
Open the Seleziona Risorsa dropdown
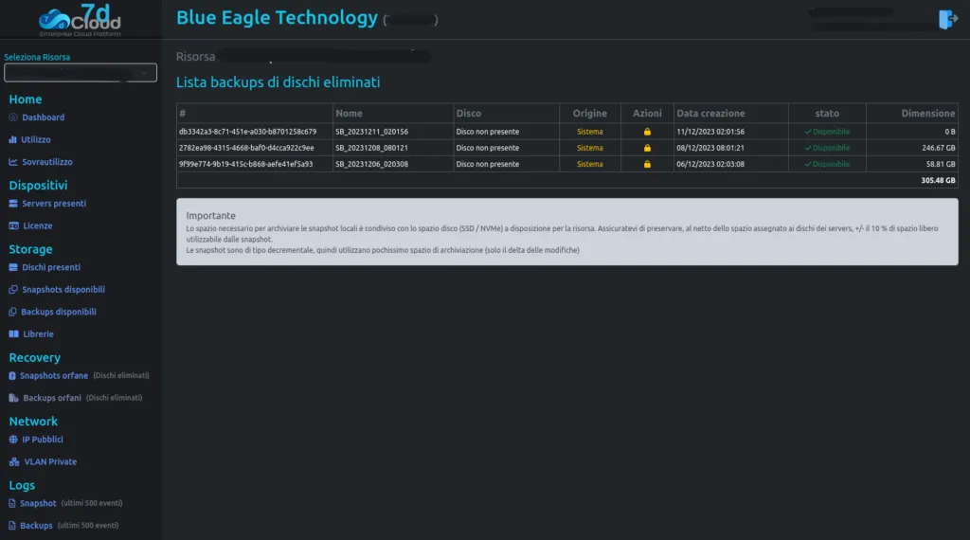[81, 73]
